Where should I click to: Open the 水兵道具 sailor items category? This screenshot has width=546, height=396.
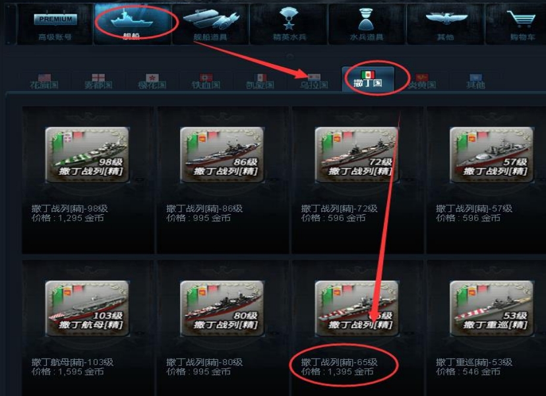click(x=367, y=24)
